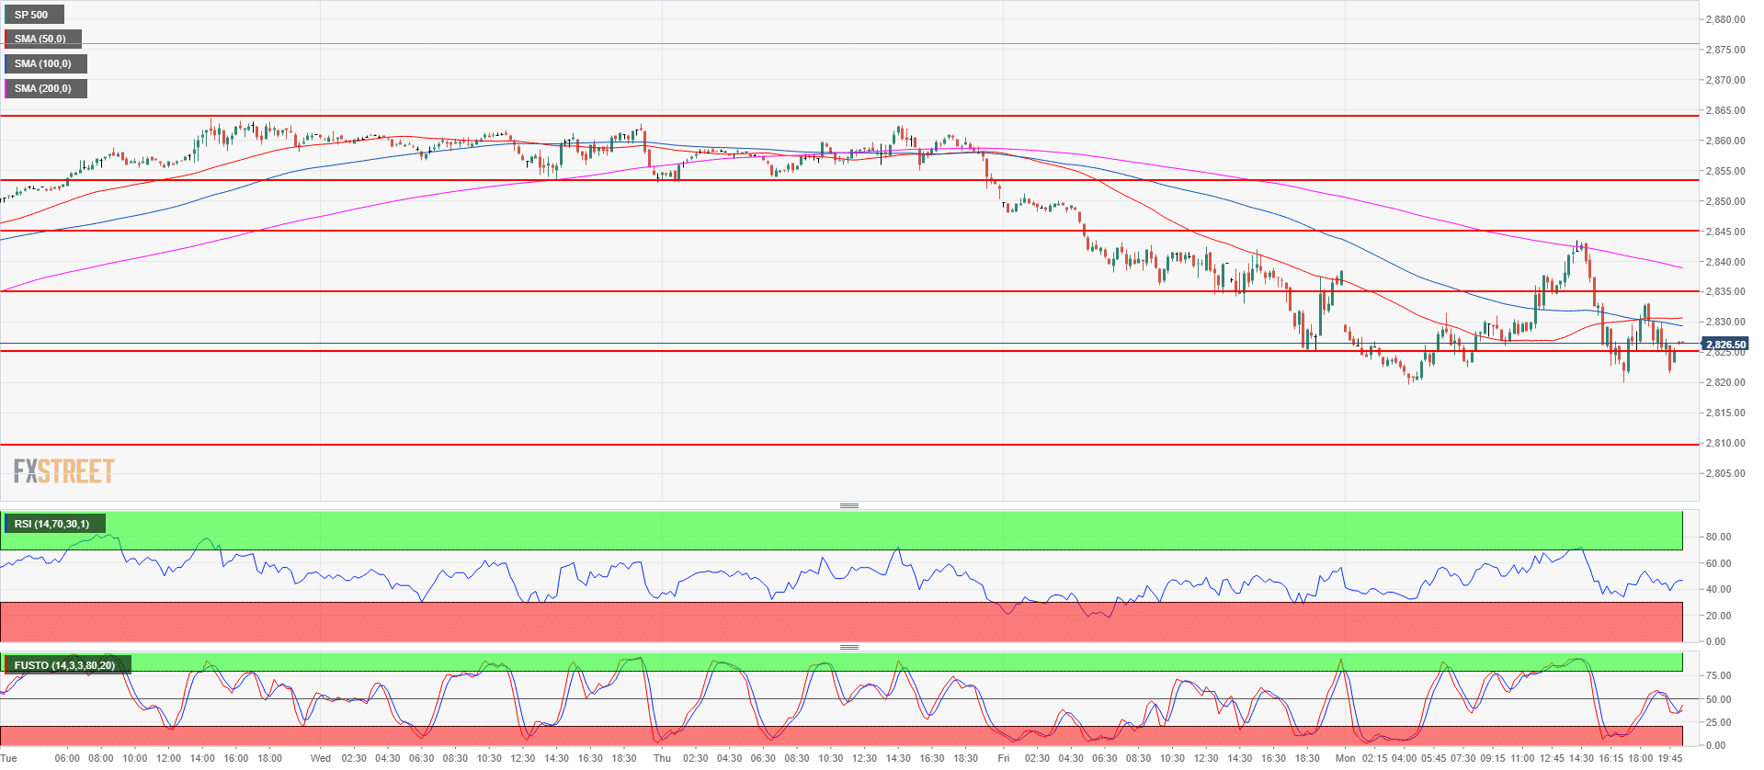
Task: Click the Mon date label on the time axis
Action: tap(1345, 758)
